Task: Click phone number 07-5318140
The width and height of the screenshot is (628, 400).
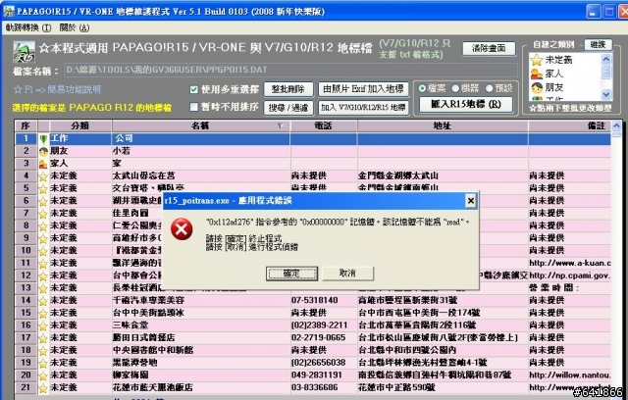Action: 315,301
